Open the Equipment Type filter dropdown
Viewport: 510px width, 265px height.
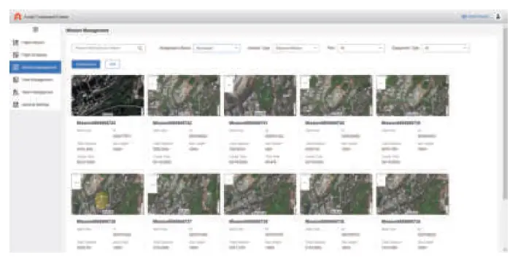tap(446, 48)
